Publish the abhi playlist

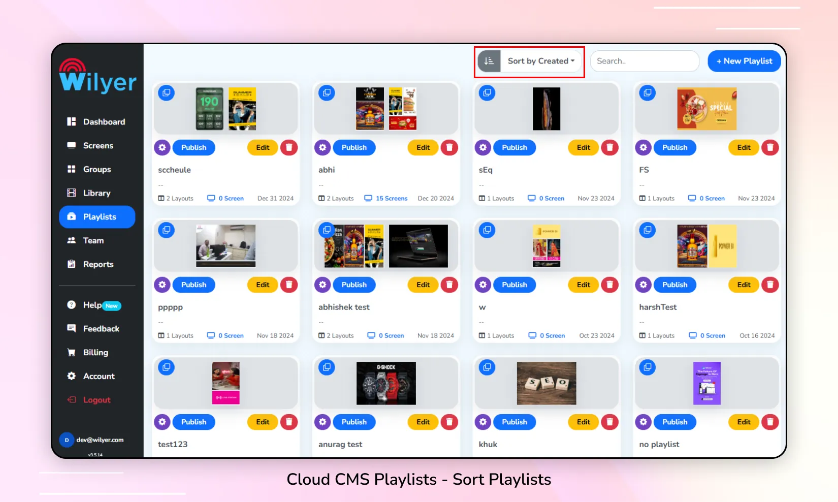tap(354, 148)
